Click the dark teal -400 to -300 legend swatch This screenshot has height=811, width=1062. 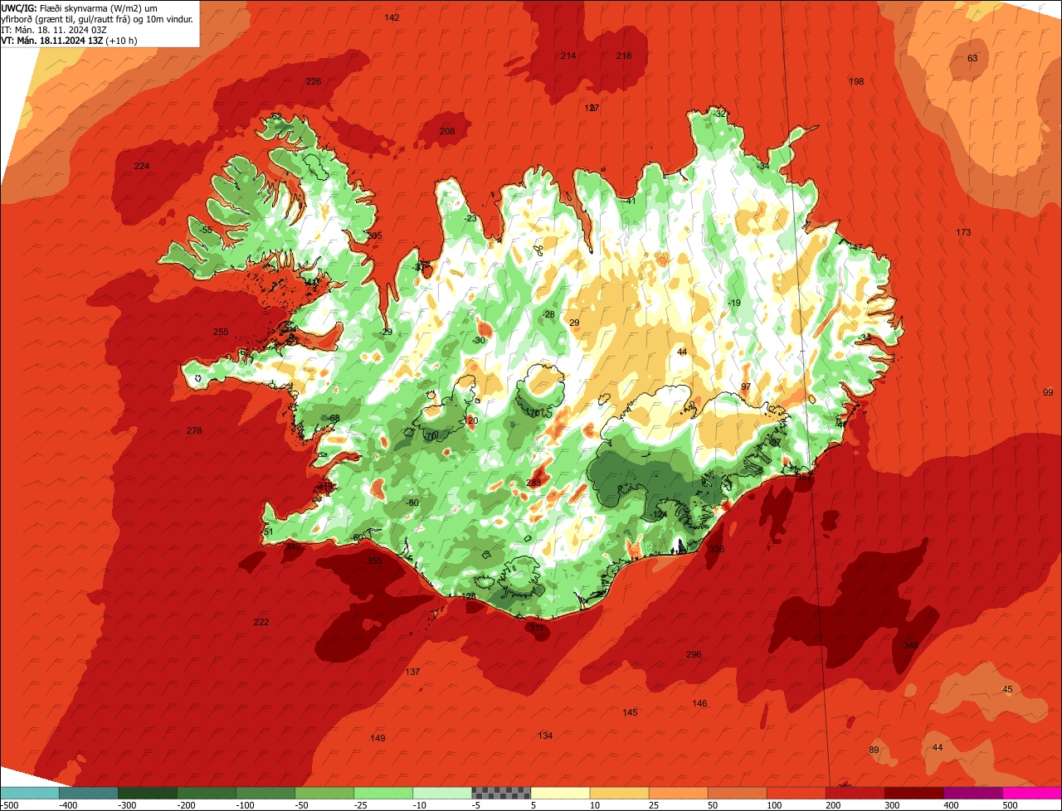click(x=88, y=793)
